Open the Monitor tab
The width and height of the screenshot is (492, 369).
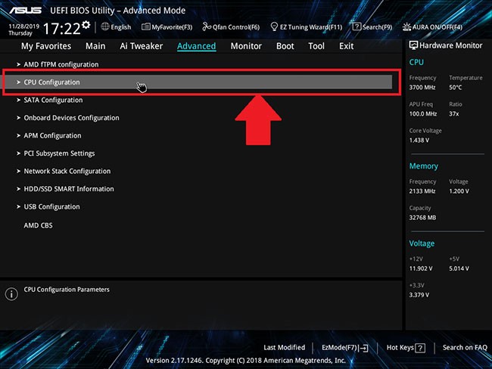coord(246,46)
